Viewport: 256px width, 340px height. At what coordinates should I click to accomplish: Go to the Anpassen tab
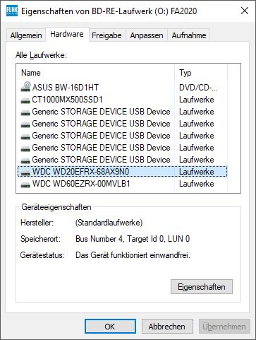pyautogui.click(x=147, y=35)
